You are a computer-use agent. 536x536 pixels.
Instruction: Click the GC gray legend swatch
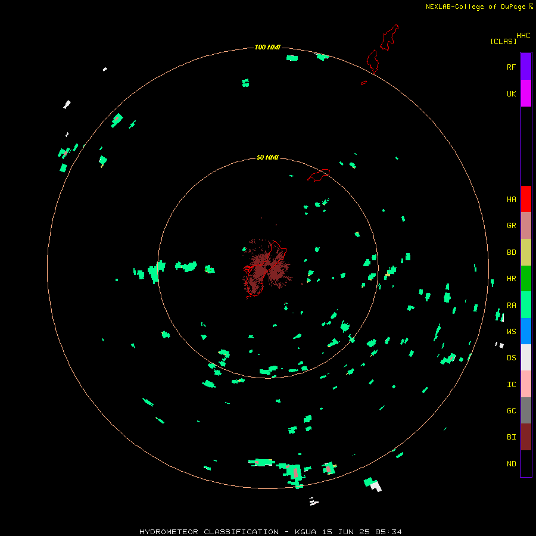(x=526, y=410)
